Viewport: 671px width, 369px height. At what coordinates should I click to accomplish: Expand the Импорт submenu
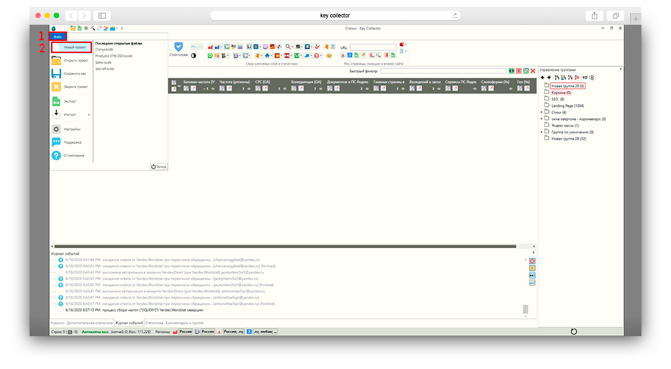(x=71, y=114)
